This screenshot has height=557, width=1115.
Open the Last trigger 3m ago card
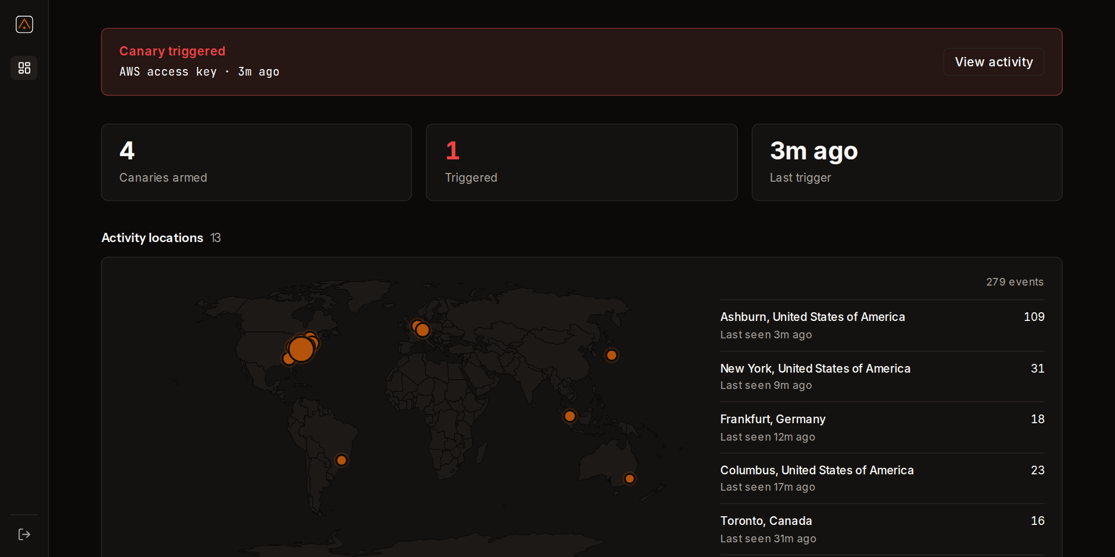click(x=907, y=162)
